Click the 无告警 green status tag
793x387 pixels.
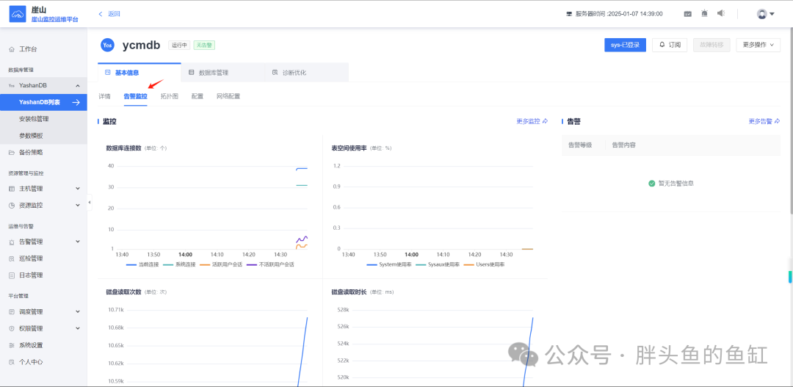(x=204, y=45)
